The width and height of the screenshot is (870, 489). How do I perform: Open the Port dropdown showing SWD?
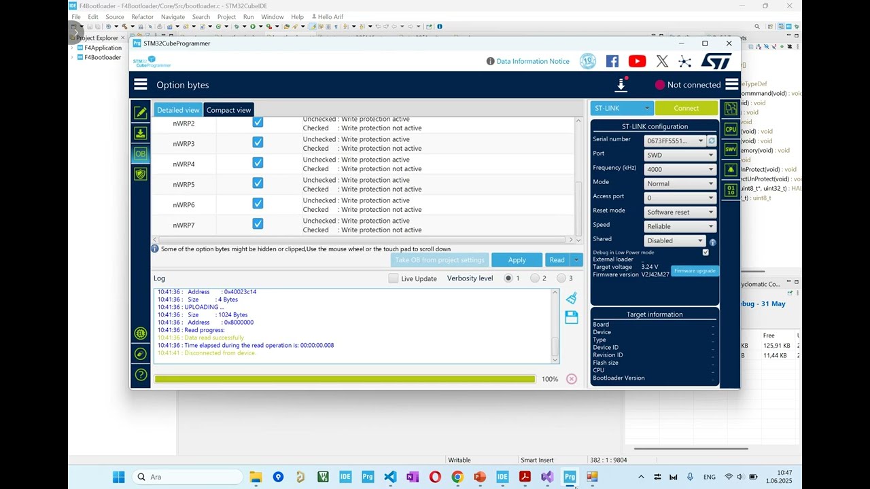[x=680, y=155]
